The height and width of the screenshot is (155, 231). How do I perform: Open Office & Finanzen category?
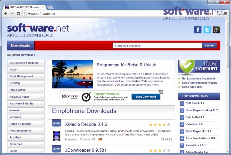[26, 124]
